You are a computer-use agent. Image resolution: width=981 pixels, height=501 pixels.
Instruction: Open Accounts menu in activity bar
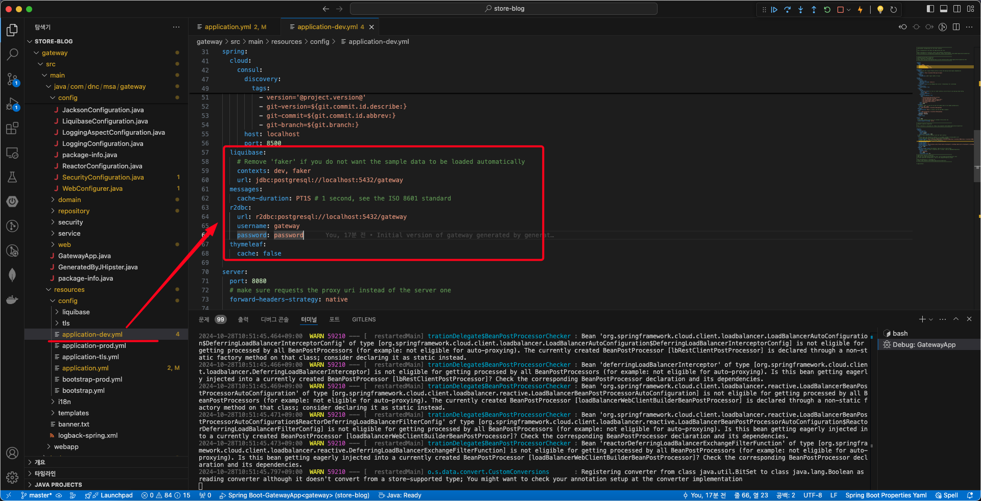tap(12, 453)
